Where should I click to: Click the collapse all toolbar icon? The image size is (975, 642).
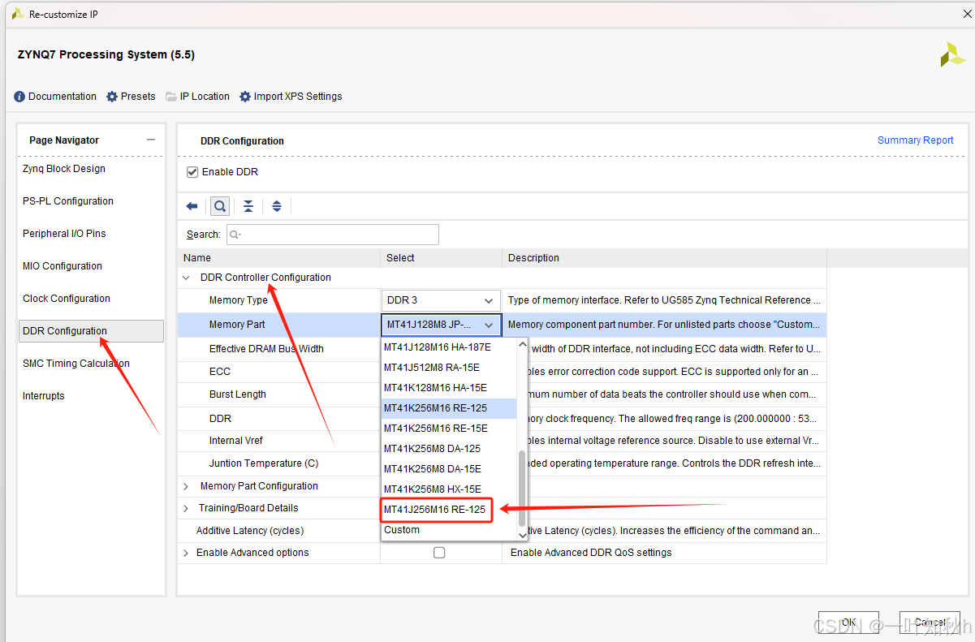pos(248,206)
